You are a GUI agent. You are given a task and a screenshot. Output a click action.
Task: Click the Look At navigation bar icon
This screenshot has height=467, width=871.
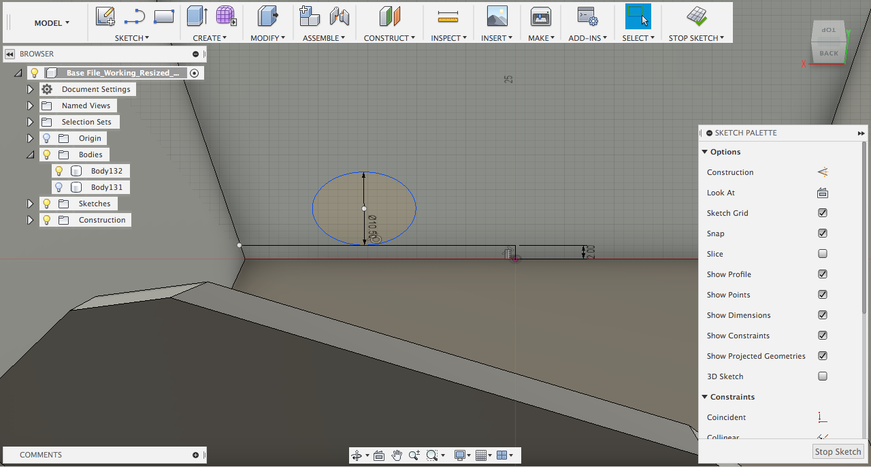coord(379,455)
